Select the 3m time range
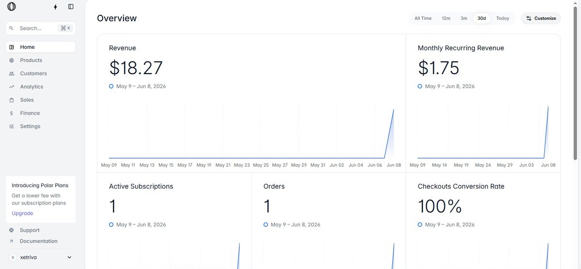Viewport: 581px width, 269px height. (x=464, y=18)
